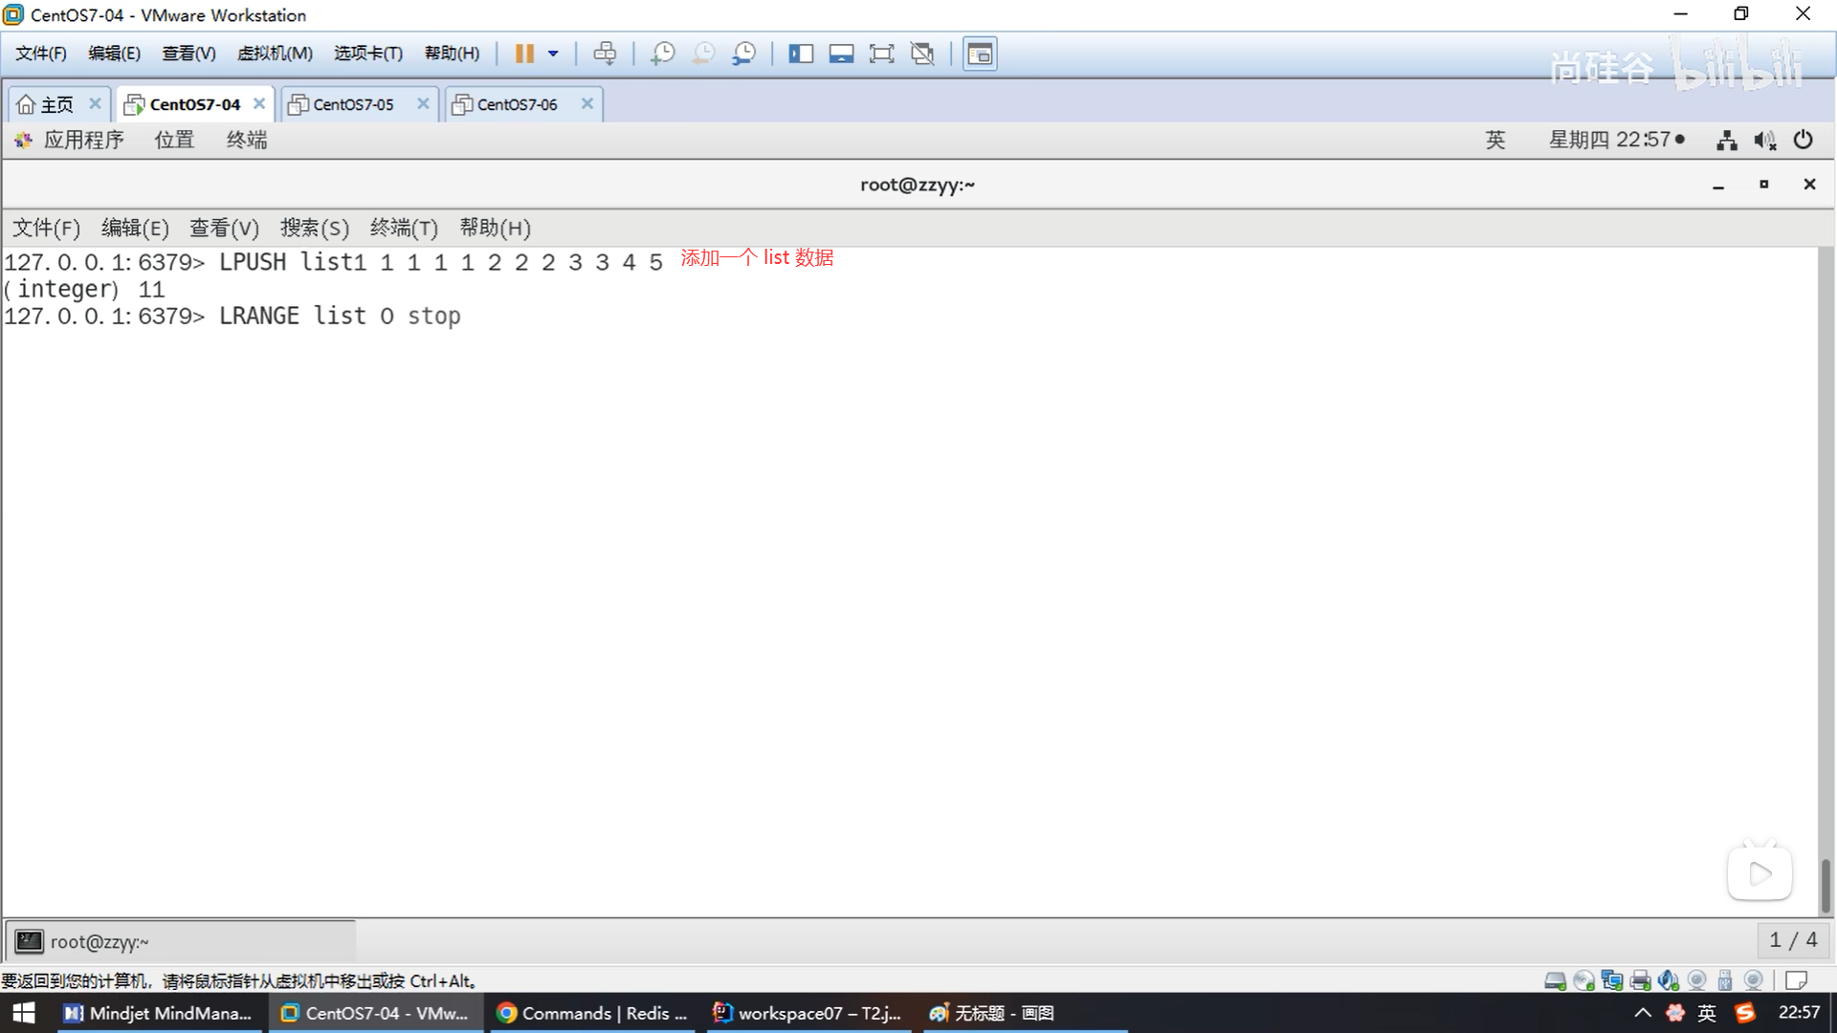The width and height of the screenshot is (1837, 1033).
Task: Click the GNOME power icon
Action: (x=1803, y=140)
